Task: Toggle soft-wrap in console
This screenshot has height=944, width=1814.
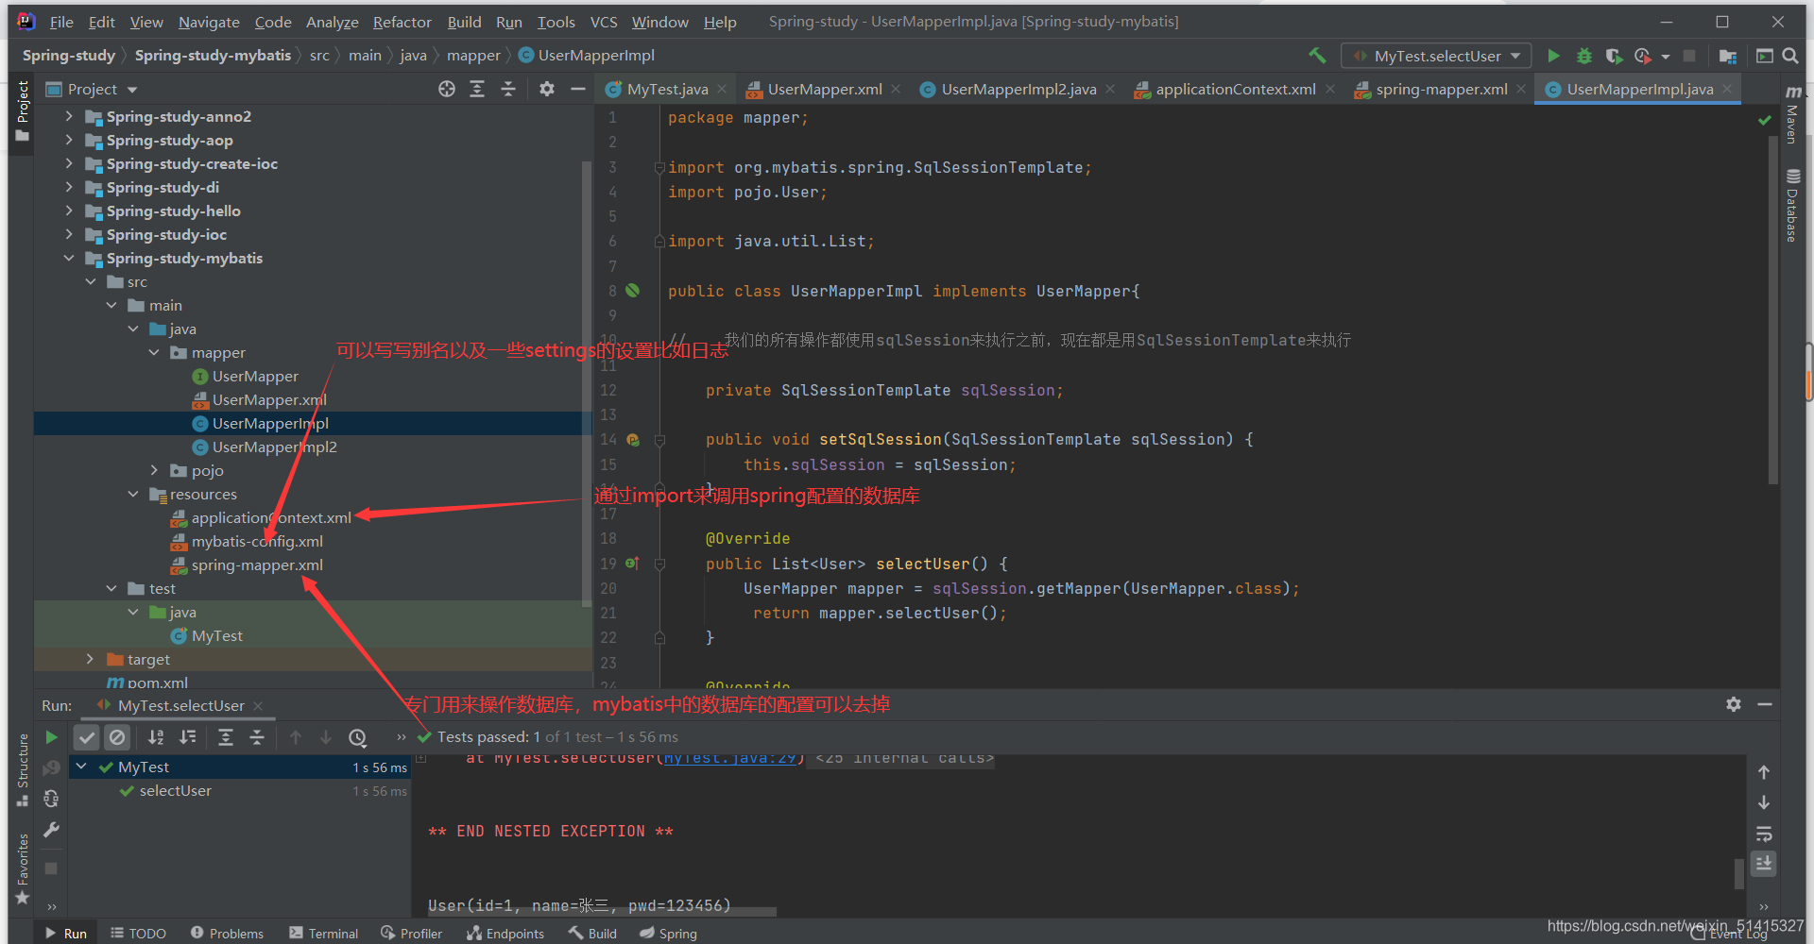Action: [1764, 834]
